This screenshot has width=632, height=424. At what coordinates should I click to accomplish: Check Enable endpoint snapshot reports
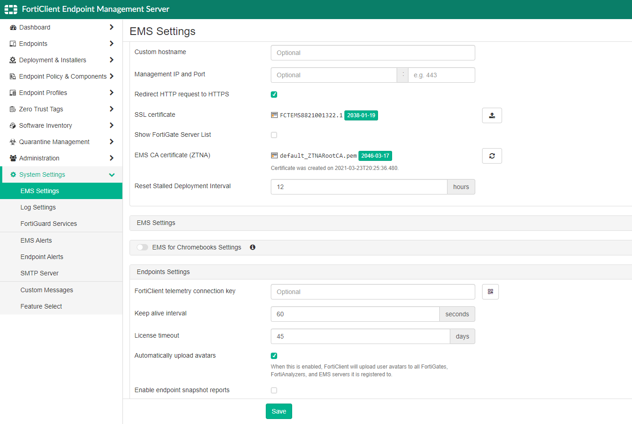274,390
